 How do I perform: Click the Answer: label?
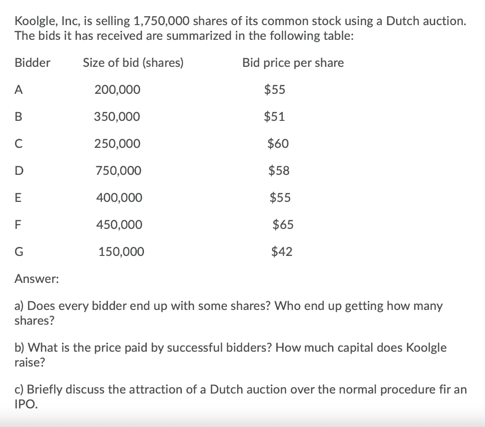[37, 279]
